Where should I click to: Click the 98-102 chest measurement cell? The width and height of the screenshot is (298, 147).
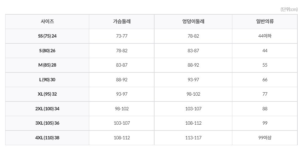122,109
